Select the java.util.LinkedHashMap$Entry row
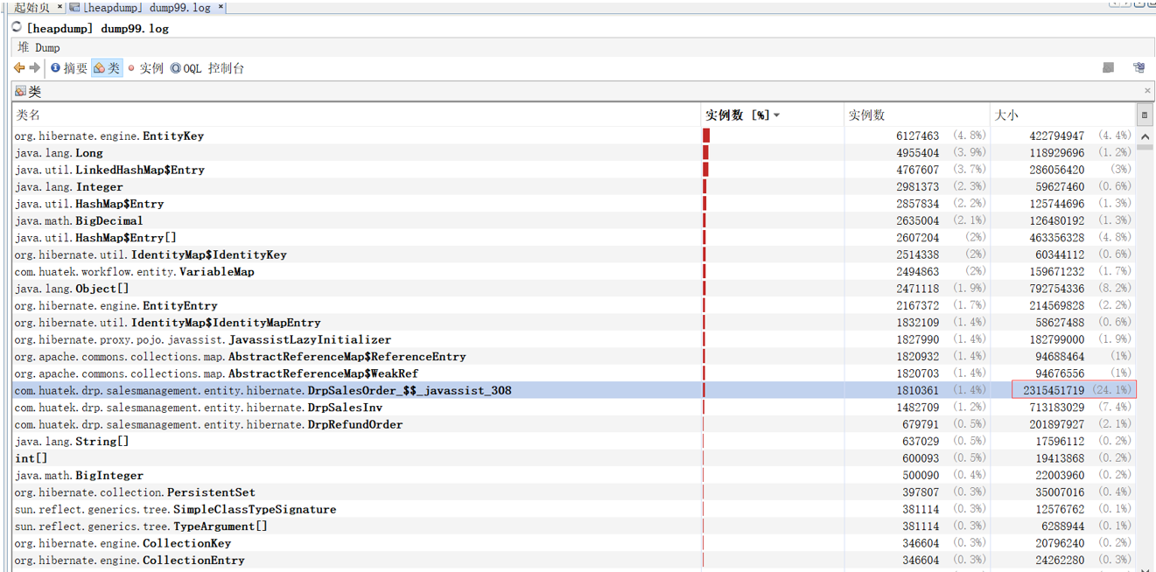This screenshot has width=1156, height=572. 574,170
